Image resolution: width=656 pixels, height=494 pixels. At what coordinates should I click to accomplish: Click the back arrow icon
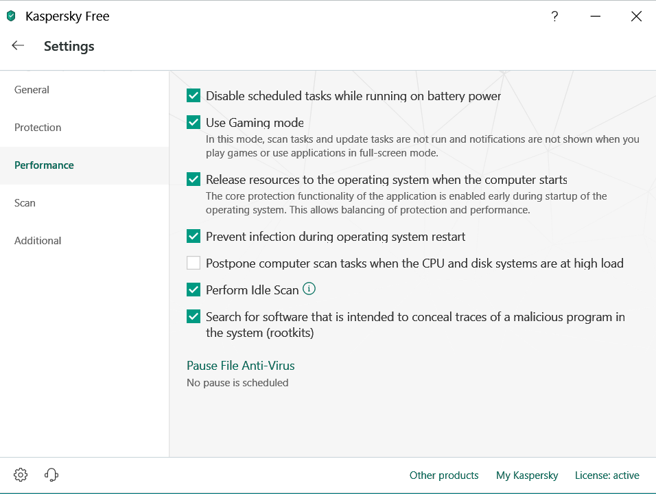click(18, 46)
